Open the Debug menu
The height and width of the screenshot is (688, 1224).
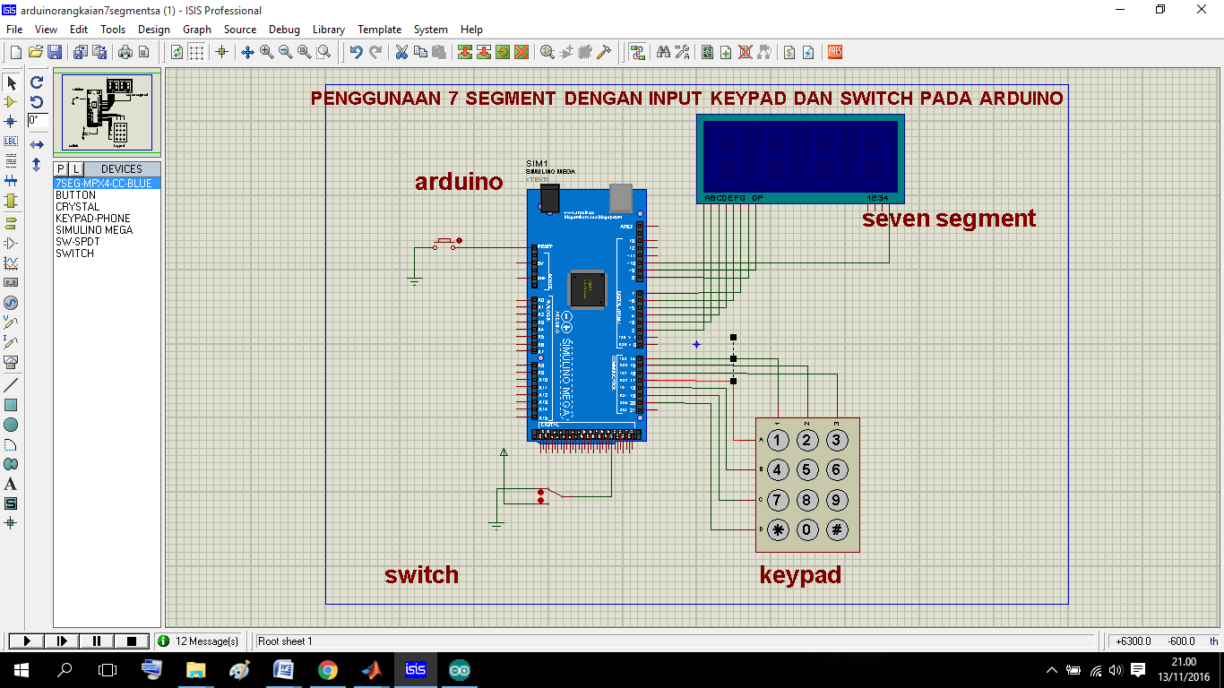click(x=284, y=29)
